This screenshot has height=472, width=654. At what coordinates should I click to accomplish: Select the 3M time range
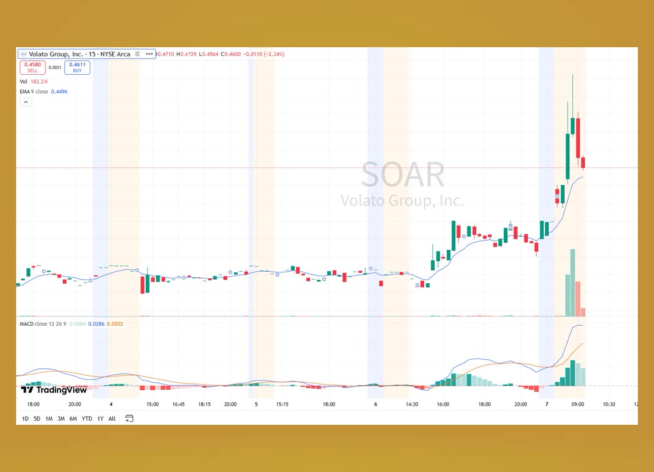[x=61, y=418]
